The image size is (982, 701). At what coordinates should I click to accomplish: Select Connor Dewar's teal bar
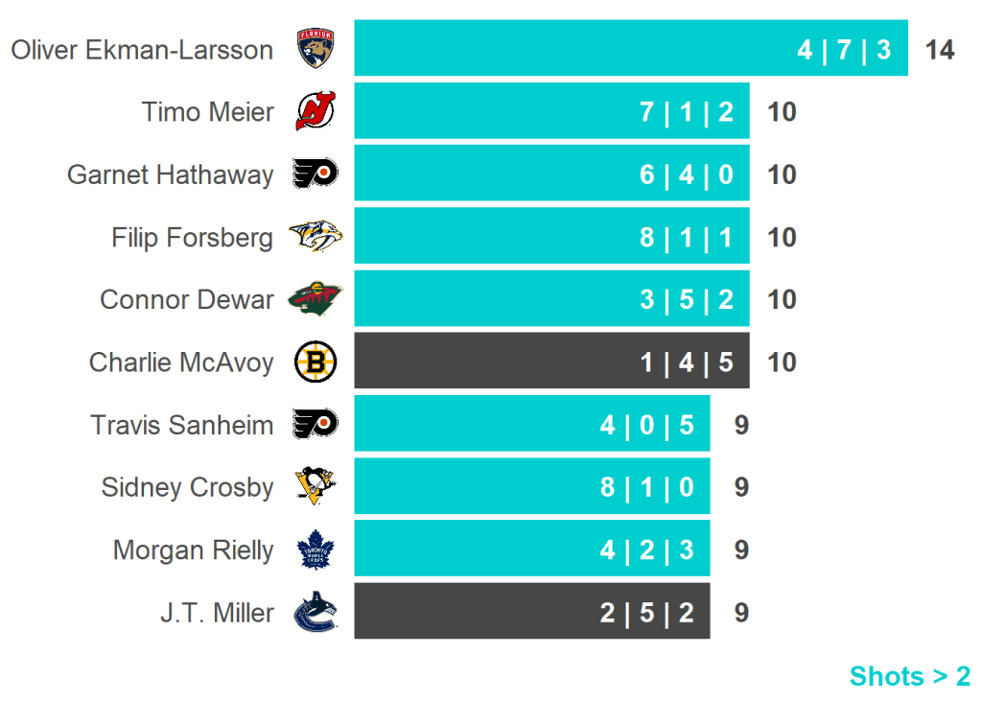pyautogui.click(x=499, y=299)
